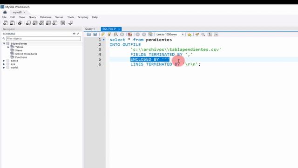The width and height of the screenshot is (298, 168).
Task: Save snippet with the star icon
Action: pos(190,35)
